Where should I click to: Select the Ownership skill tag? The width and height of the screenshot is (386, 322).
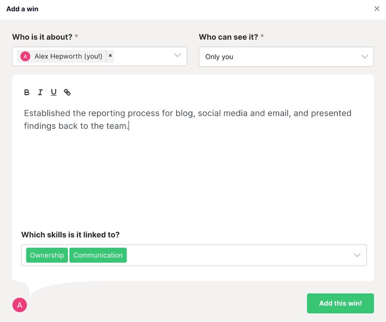(47, 255)
